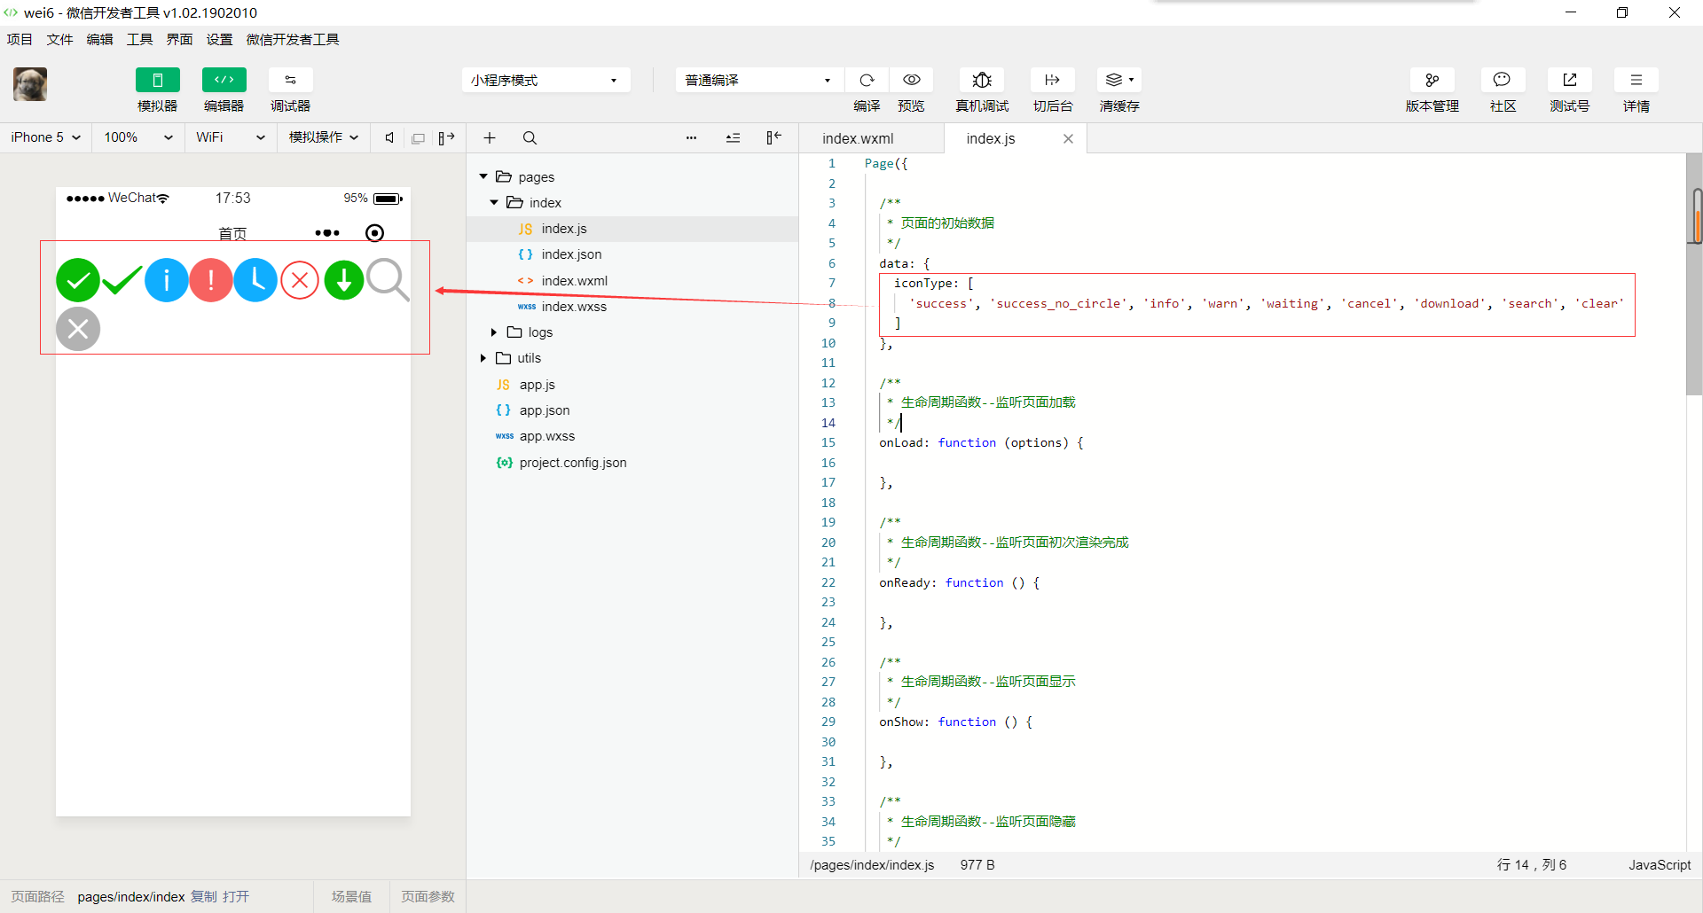Screen dimensions: 1703x913
Task: Click the 场景值 status bar button
Action: (x=351, y=897)
